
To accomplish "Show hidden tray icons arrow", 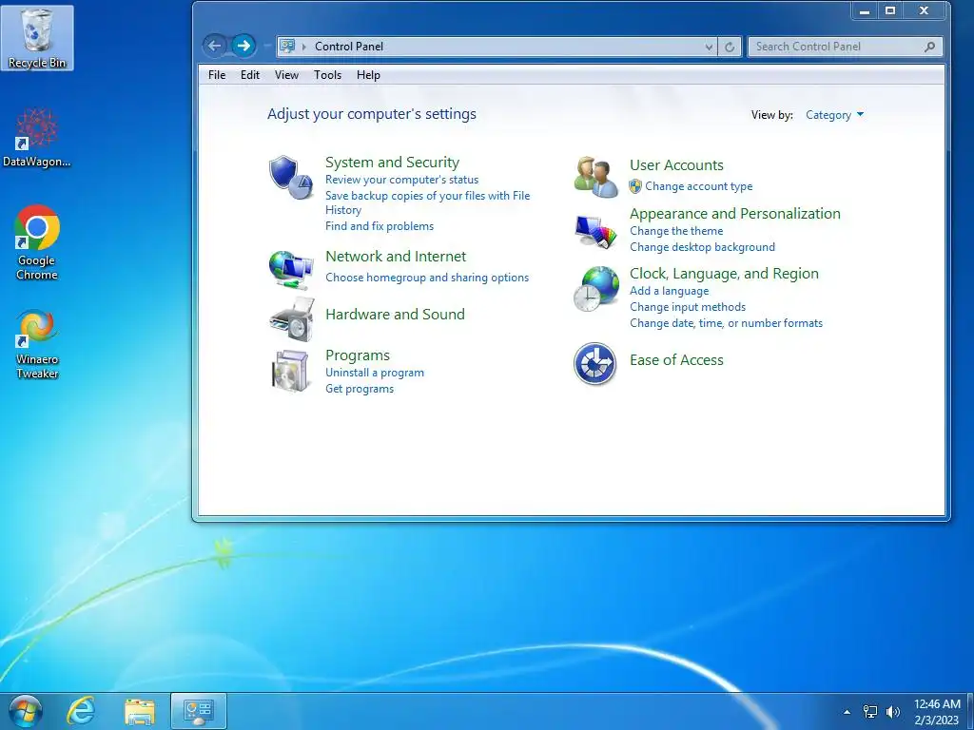I will pyautogui.click(x=847, y=712).
